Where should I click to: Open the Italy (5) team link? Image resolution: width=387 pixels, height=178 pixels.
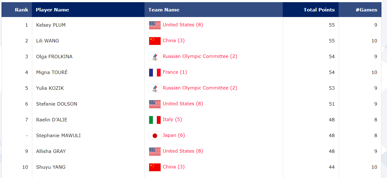point(172,119)
